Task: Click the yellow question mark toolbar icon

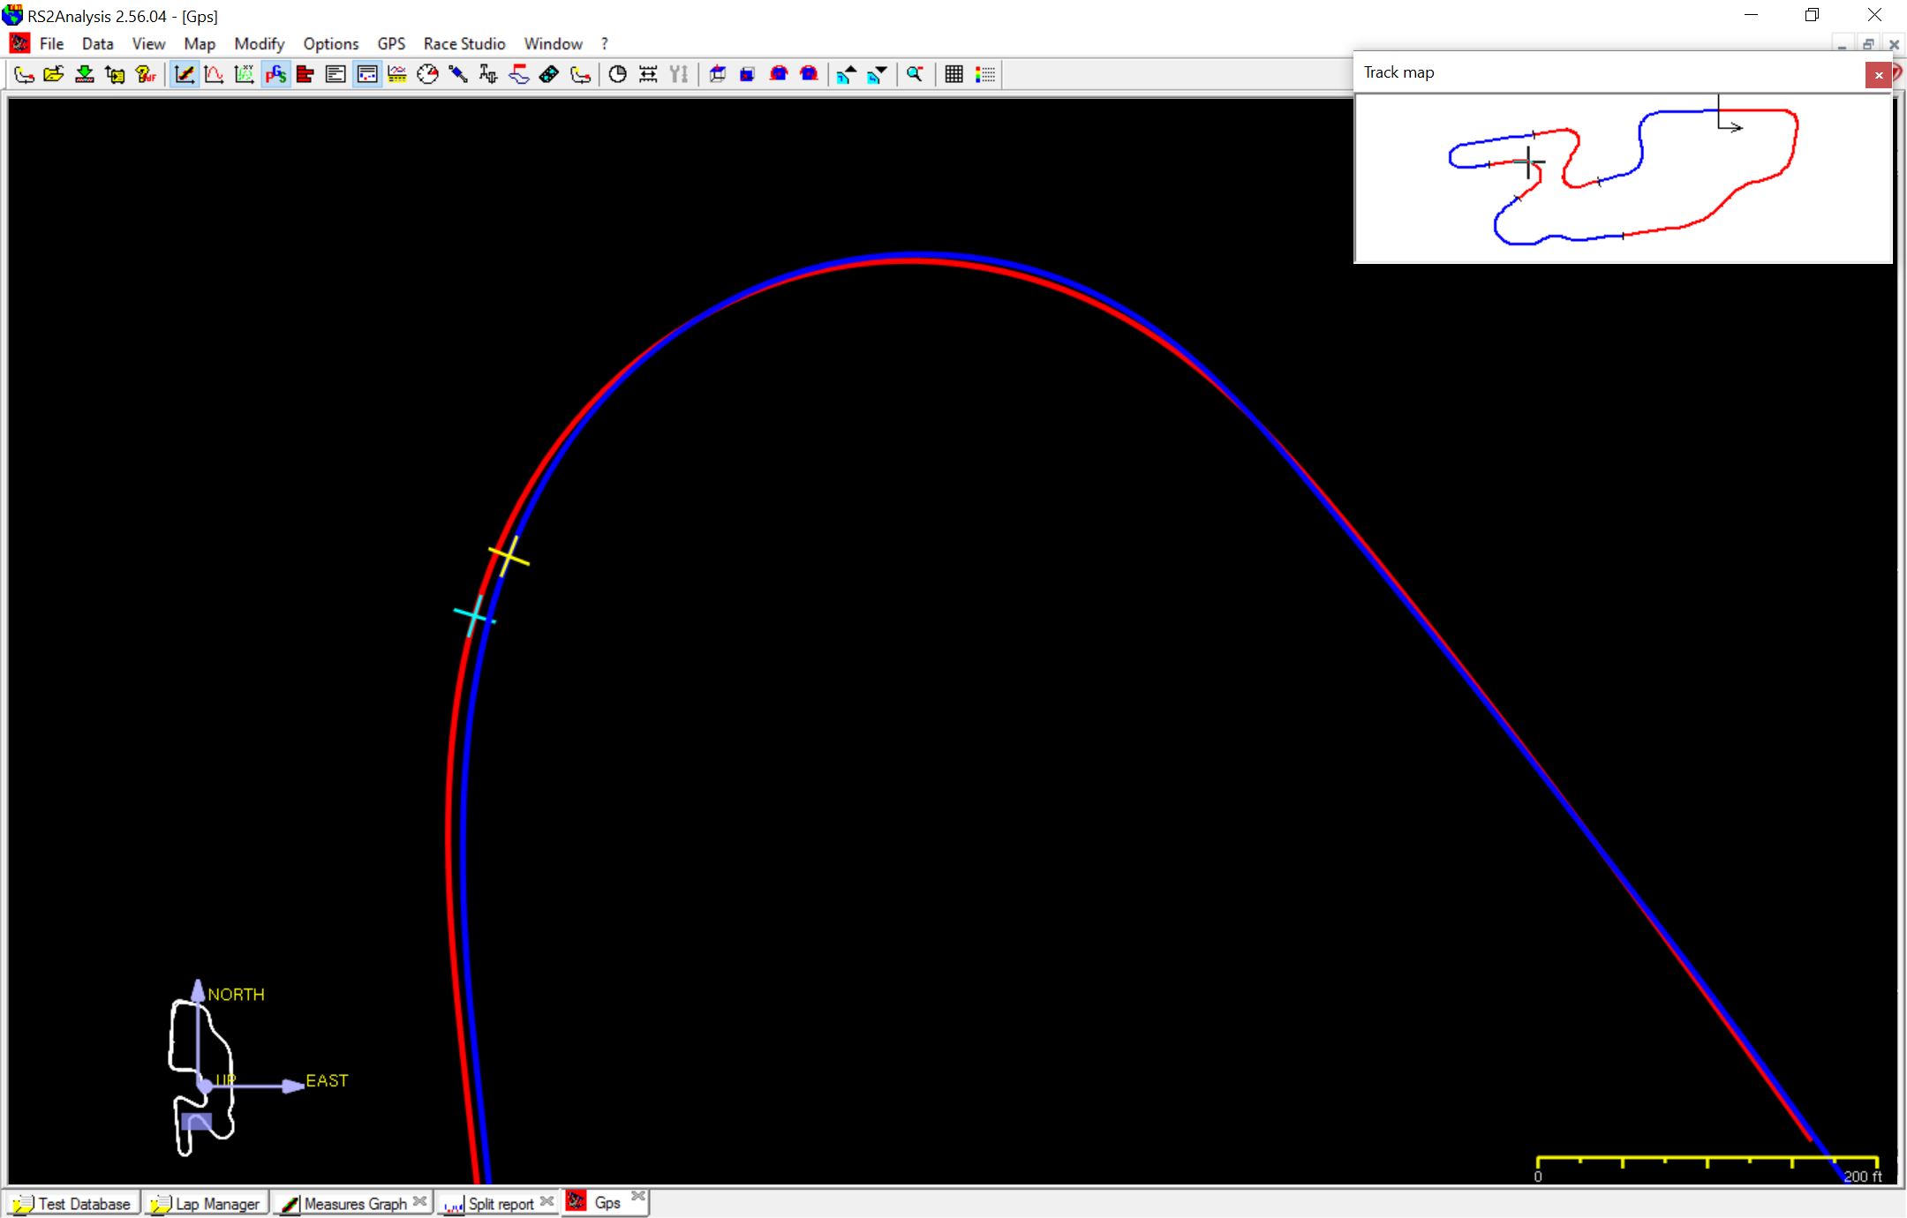Action: point(146,74)
